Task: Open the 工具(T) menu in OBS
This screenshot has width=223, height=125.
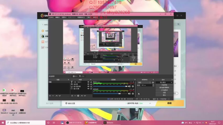Action: tap(89, 17)
